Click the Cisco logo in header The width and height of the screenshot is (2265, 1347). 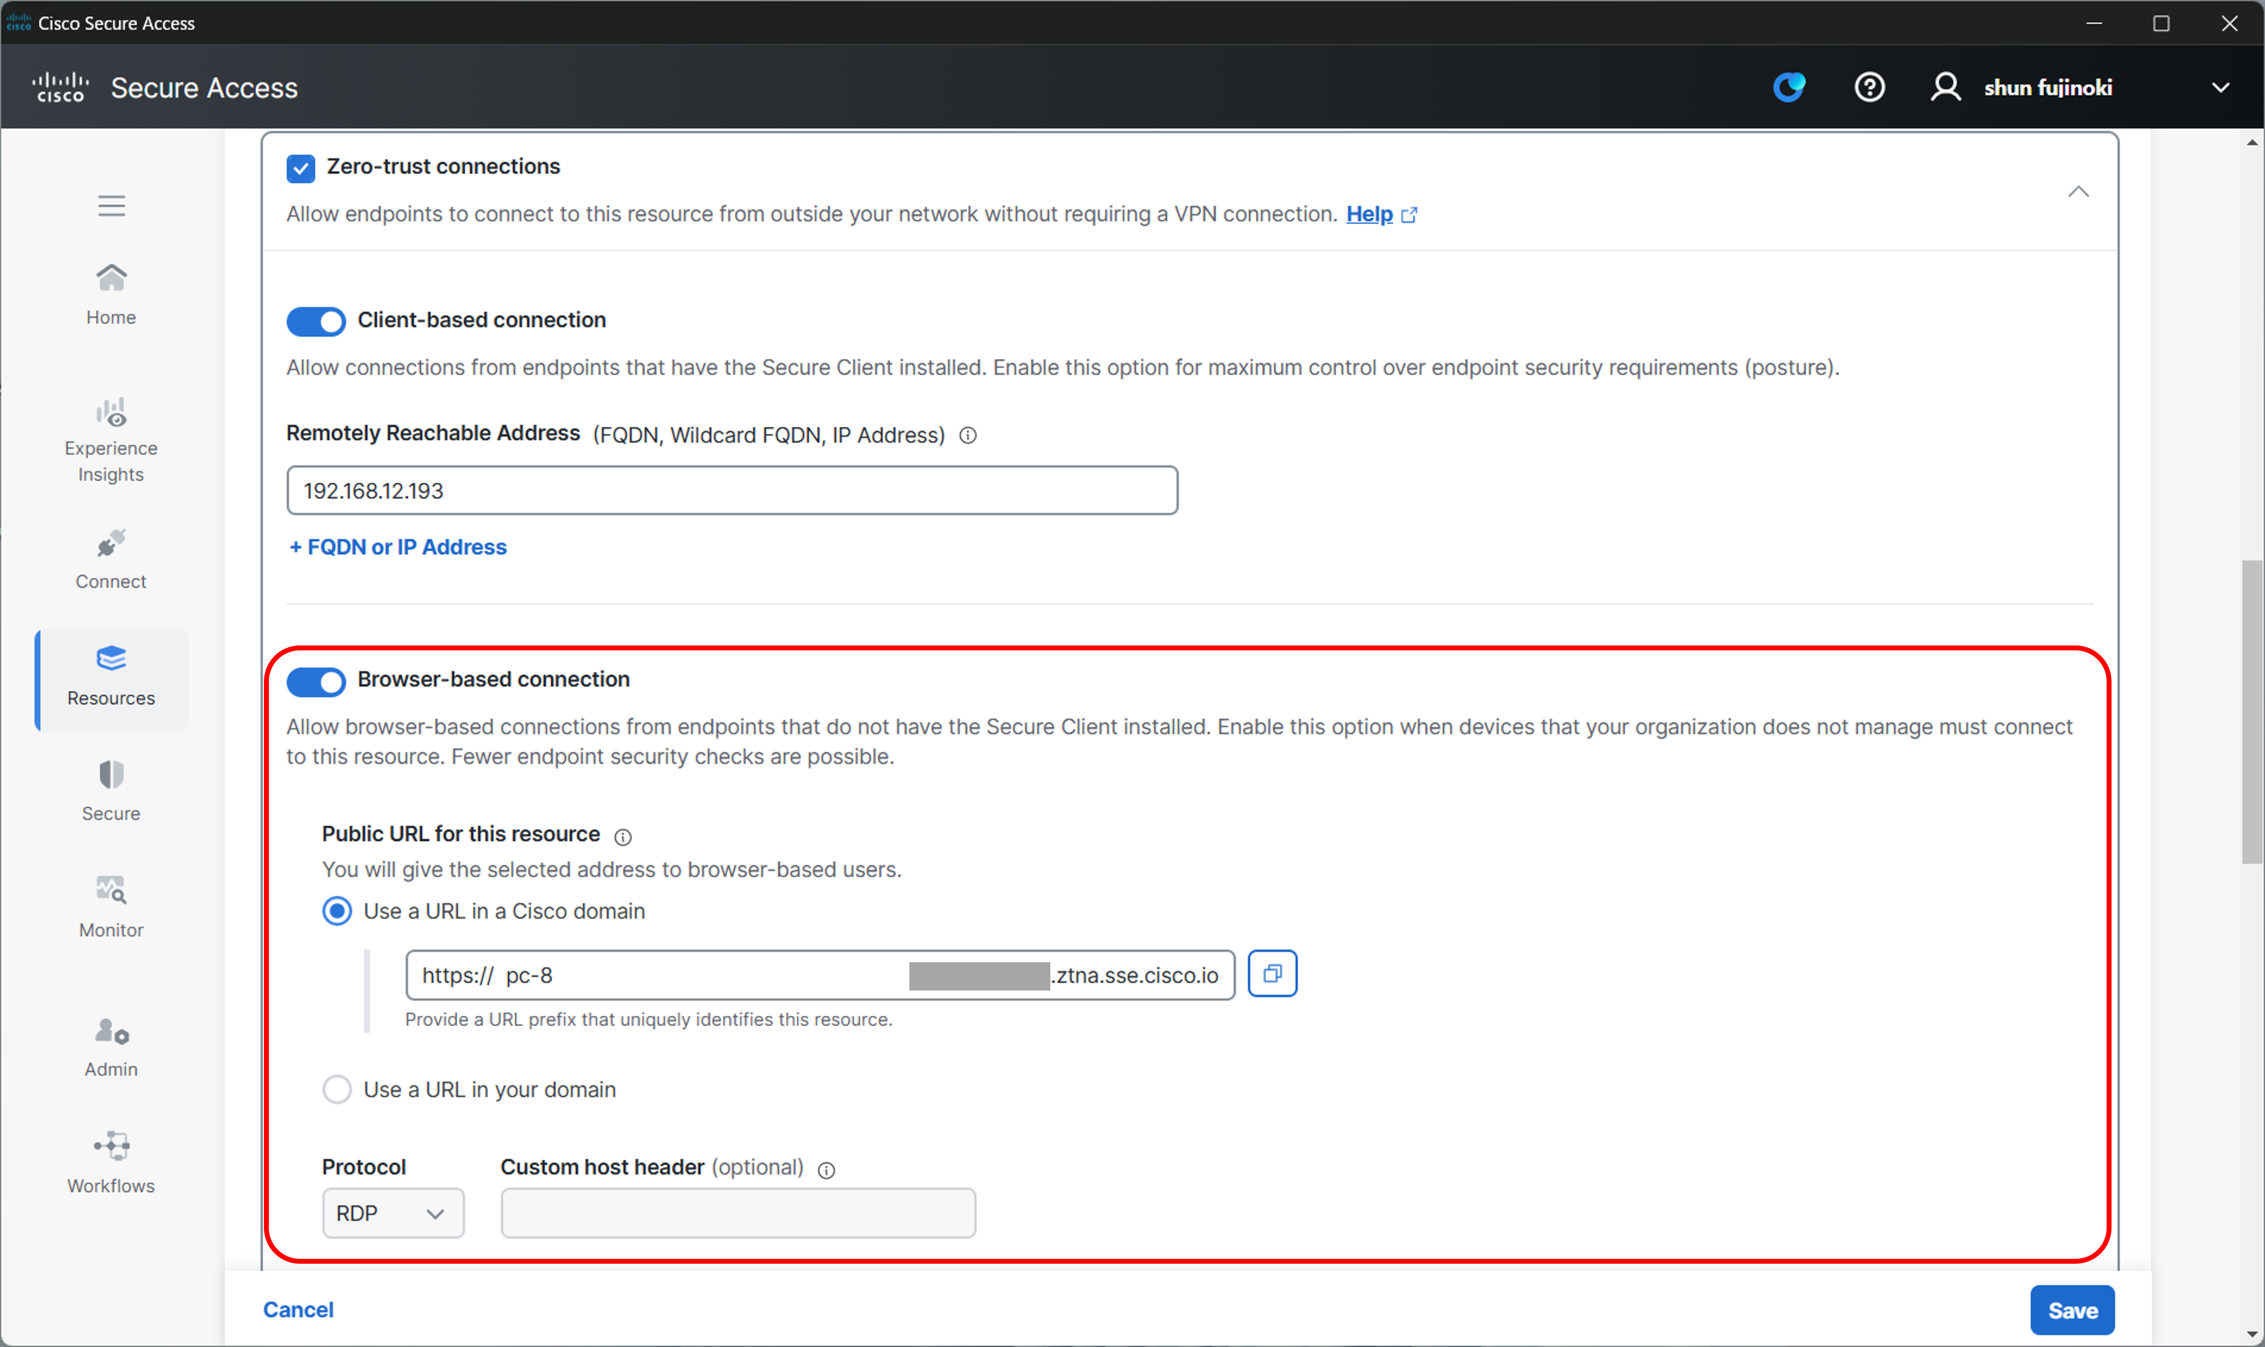pos(60,87)
